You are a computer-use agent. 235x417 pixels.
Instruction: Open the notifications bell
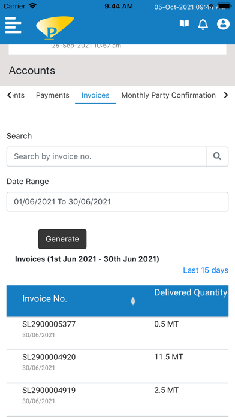point(203,24)
